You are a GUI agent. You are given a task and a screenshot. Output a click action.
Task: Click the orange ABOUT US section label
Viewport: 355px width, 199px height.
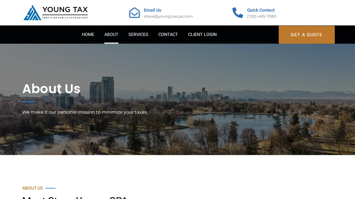pyautogui.click(x=32, y=188)
